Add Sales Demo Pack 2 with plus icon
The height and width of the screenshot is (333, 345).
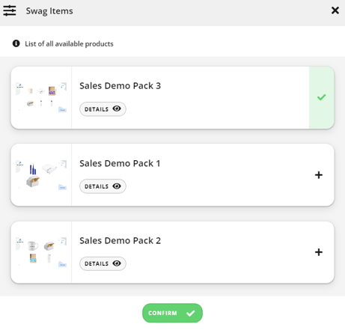(x=319, y=252)
